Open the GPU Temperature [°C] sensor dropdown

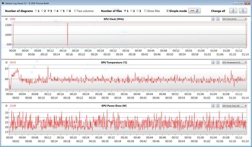point(234,62)
